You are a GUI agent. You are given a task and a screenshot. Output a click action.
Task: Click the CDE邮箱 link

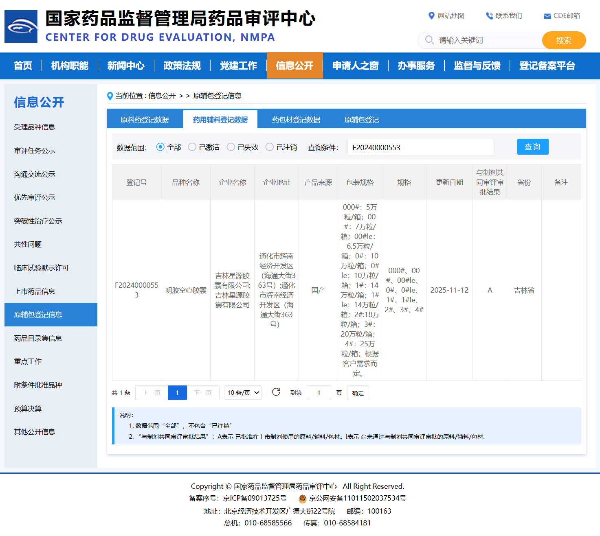point(567,16)
